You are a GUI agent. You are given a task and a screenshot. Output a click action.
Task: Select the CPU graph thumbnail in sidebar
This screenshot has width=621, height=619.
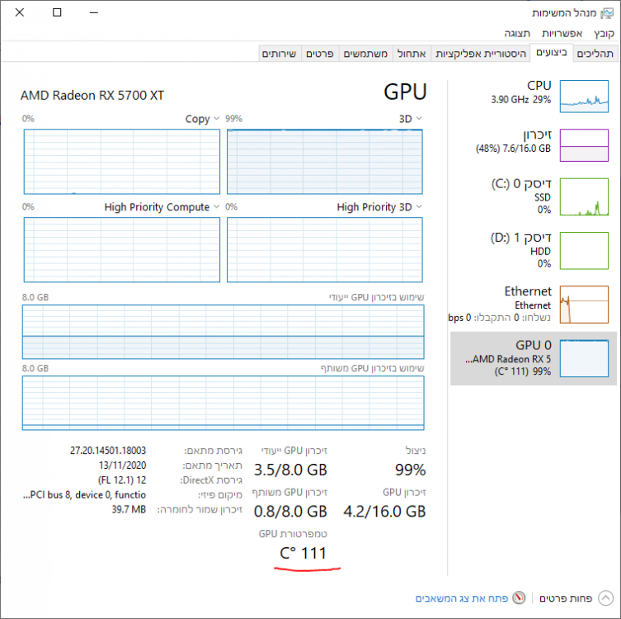(584, 96)
